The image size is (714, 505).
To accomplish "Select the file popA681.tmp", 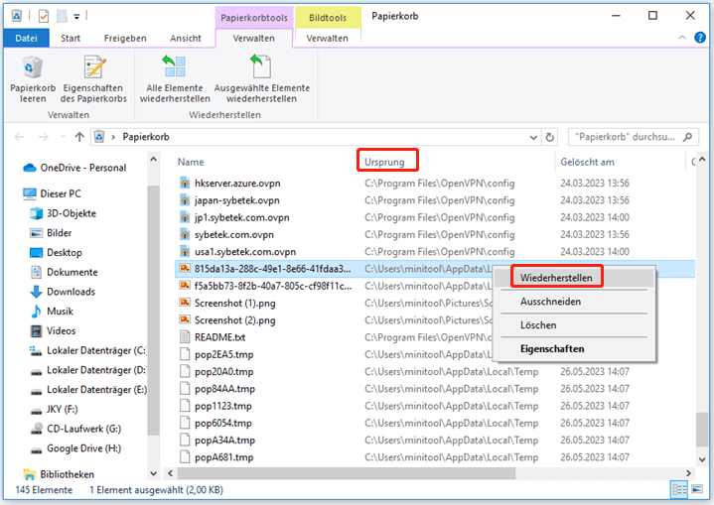I will [x=224, y=457].
